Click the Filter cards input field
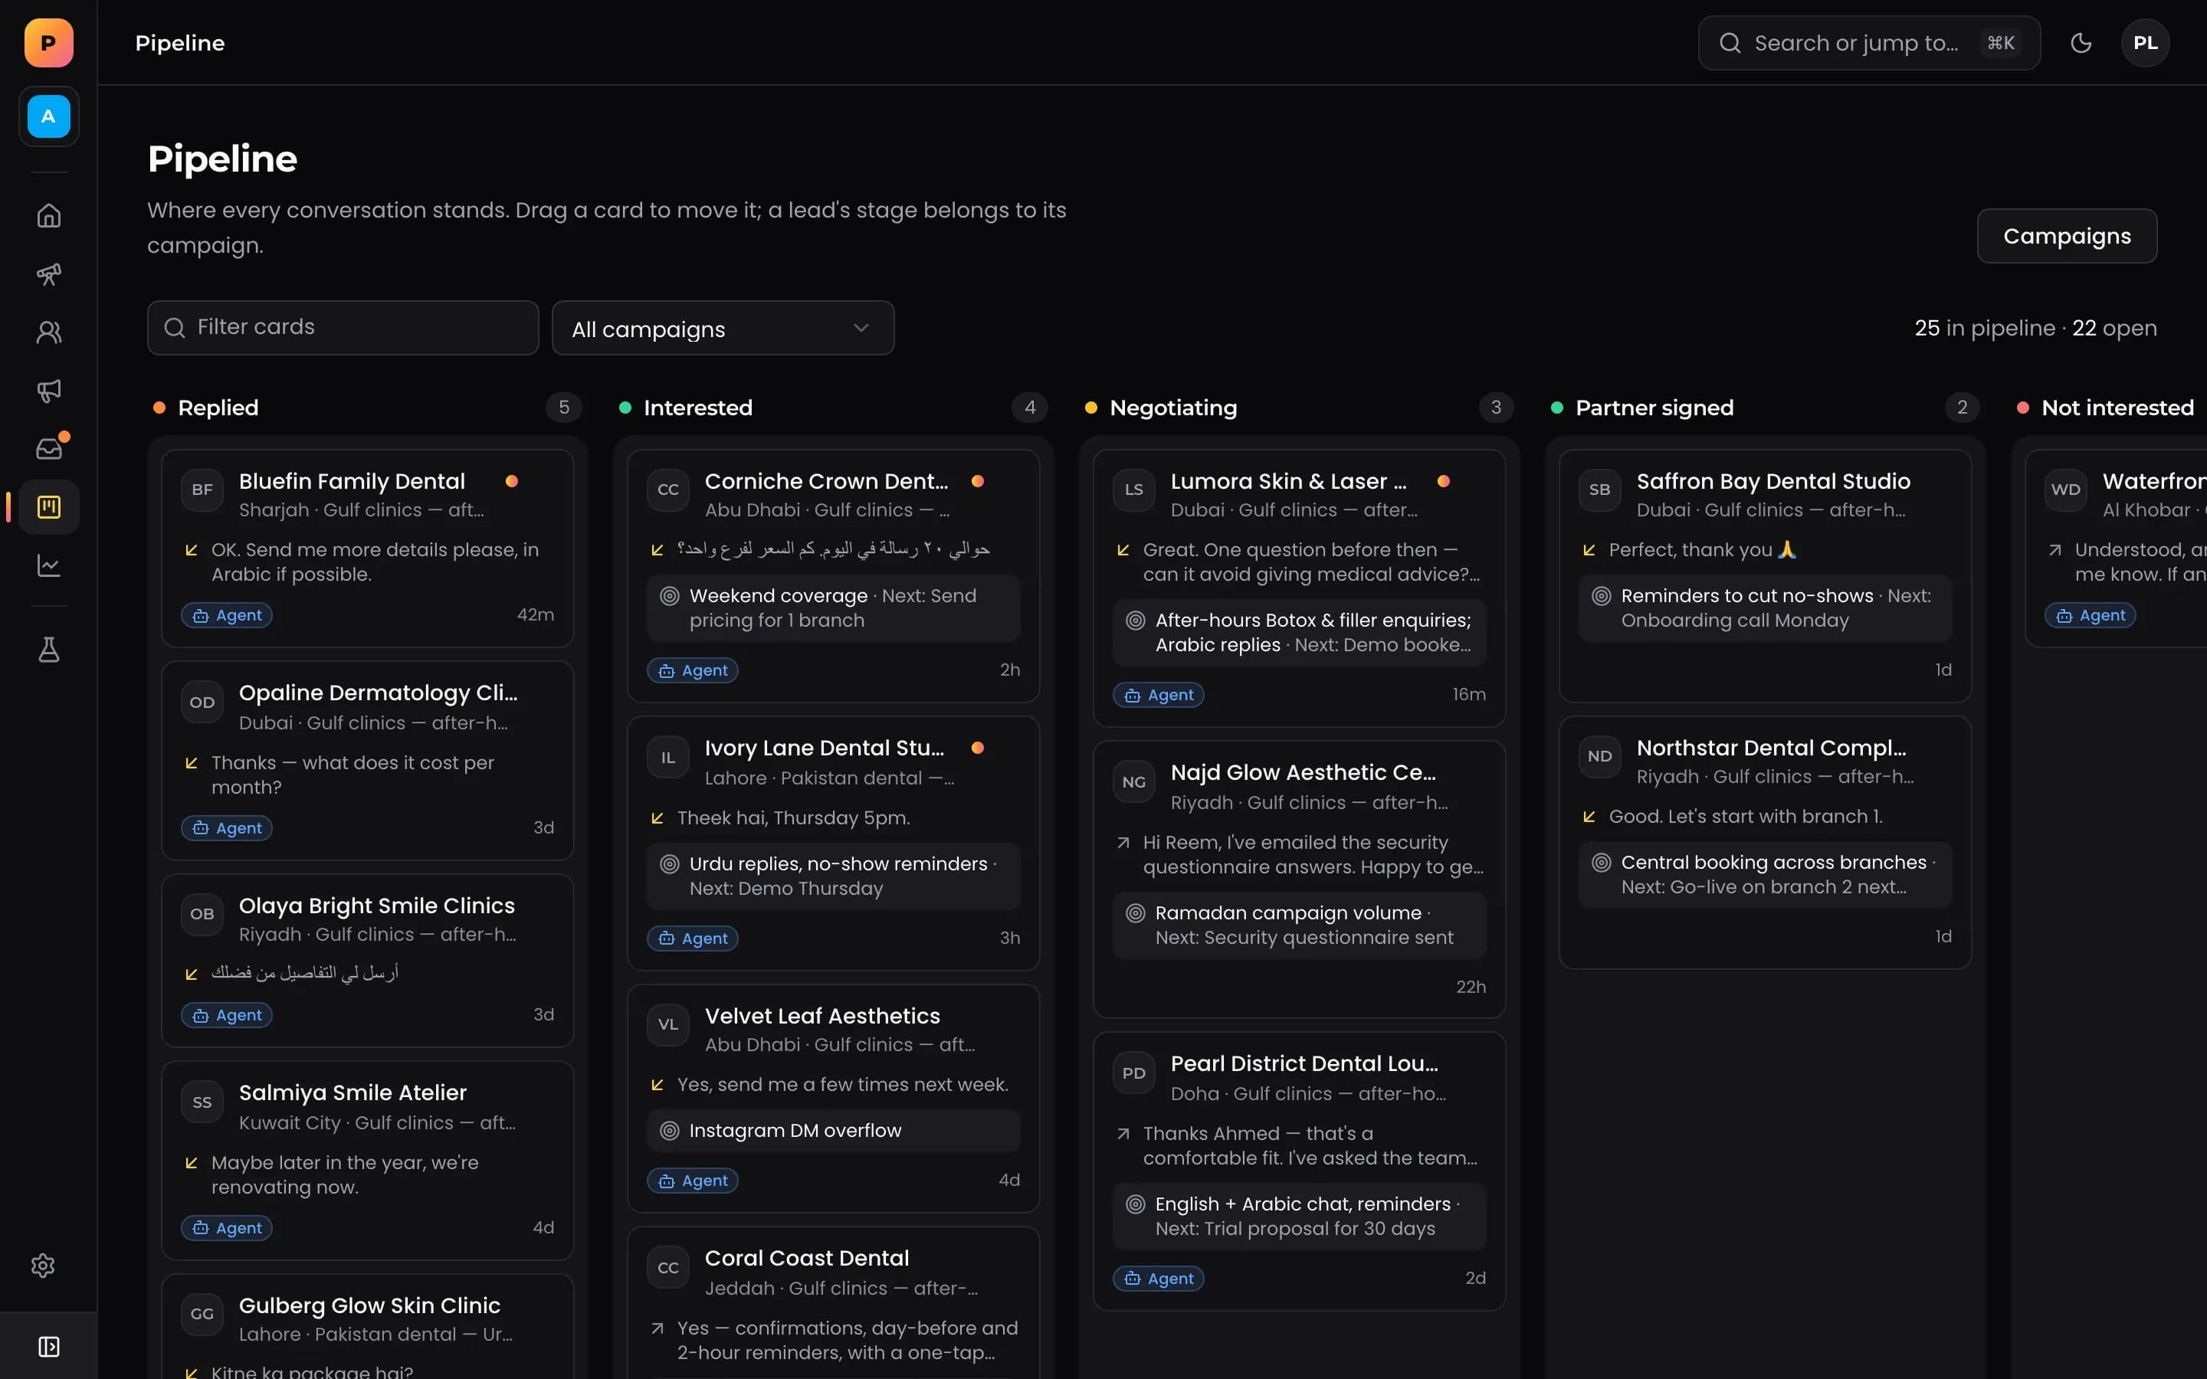The width and height of the screenshot is (2207, 1379). click(x=343, y=327)
